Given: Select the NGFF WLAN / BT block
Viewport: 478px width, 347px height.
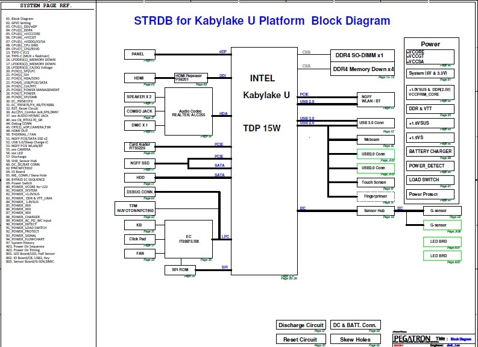Looking at the screenshot, I should click(376, 99).
